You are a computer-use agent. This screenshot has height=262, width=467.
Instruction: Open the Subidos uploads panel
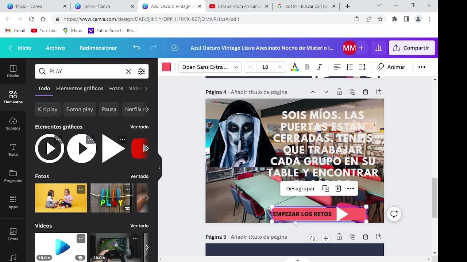tap(13, 124)
